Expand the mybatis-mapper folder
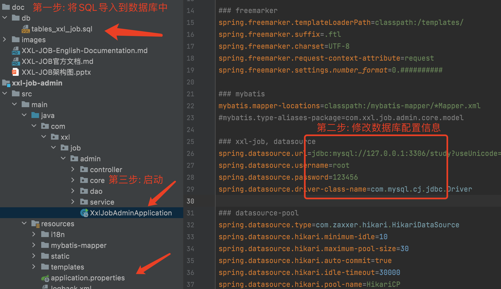This screenshot has width=501, height=289. pos(34,245)
